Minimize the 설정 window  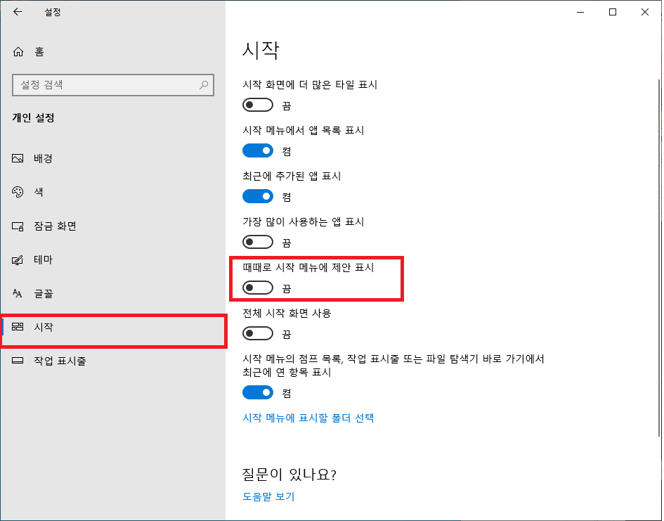point(580,12)
